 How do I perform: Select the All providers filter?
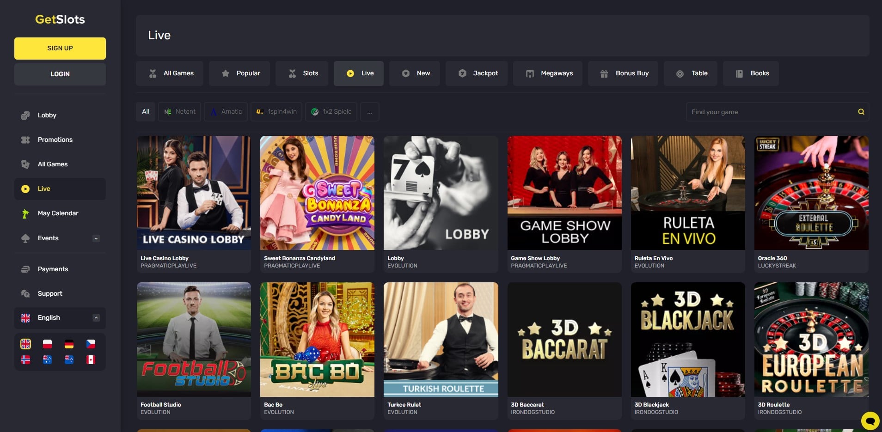pos(146,112)
